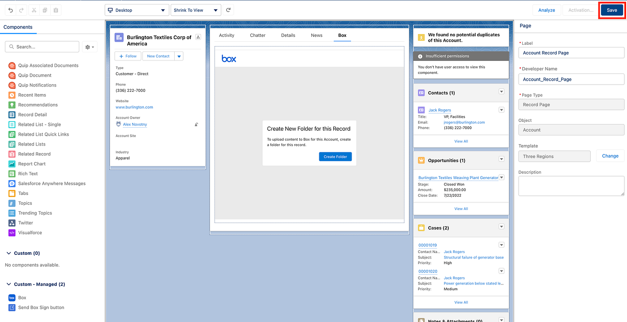
Task: Click the Description text area
Action: point(571,186)
